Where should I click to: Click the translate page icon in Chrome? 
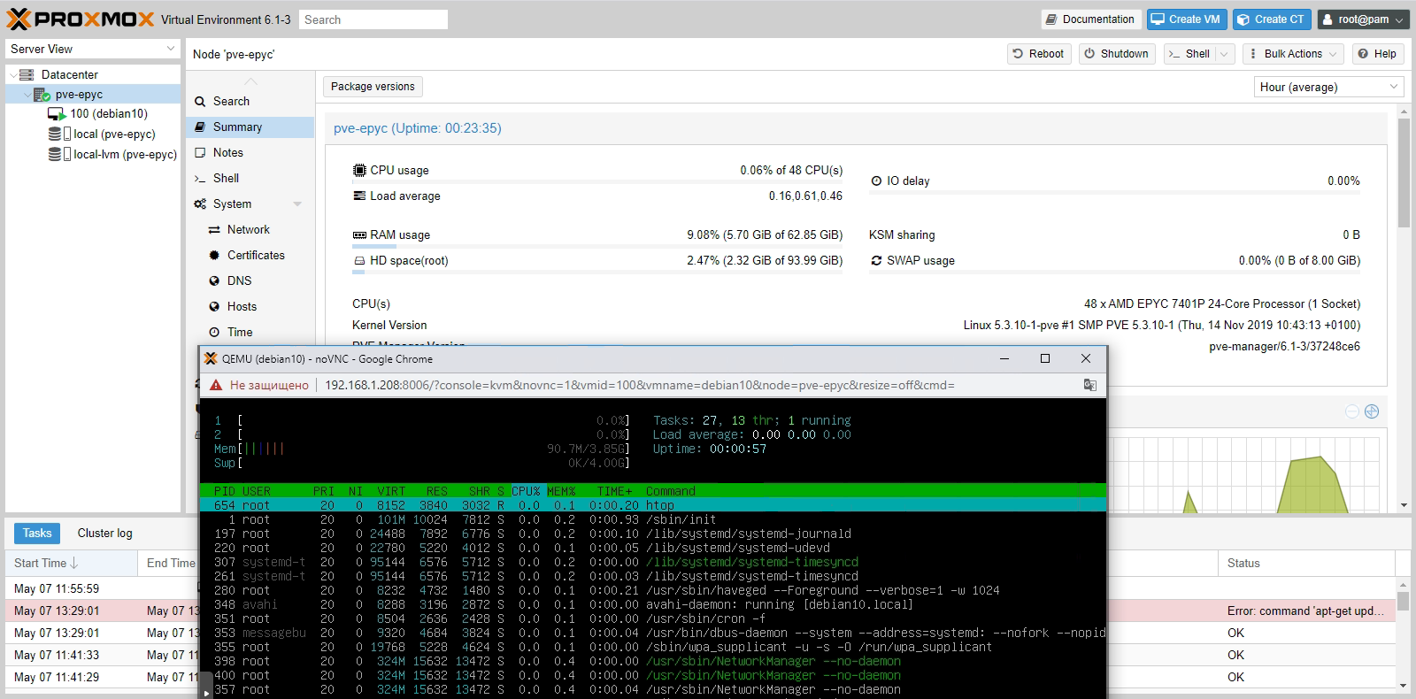point(1089,385)
